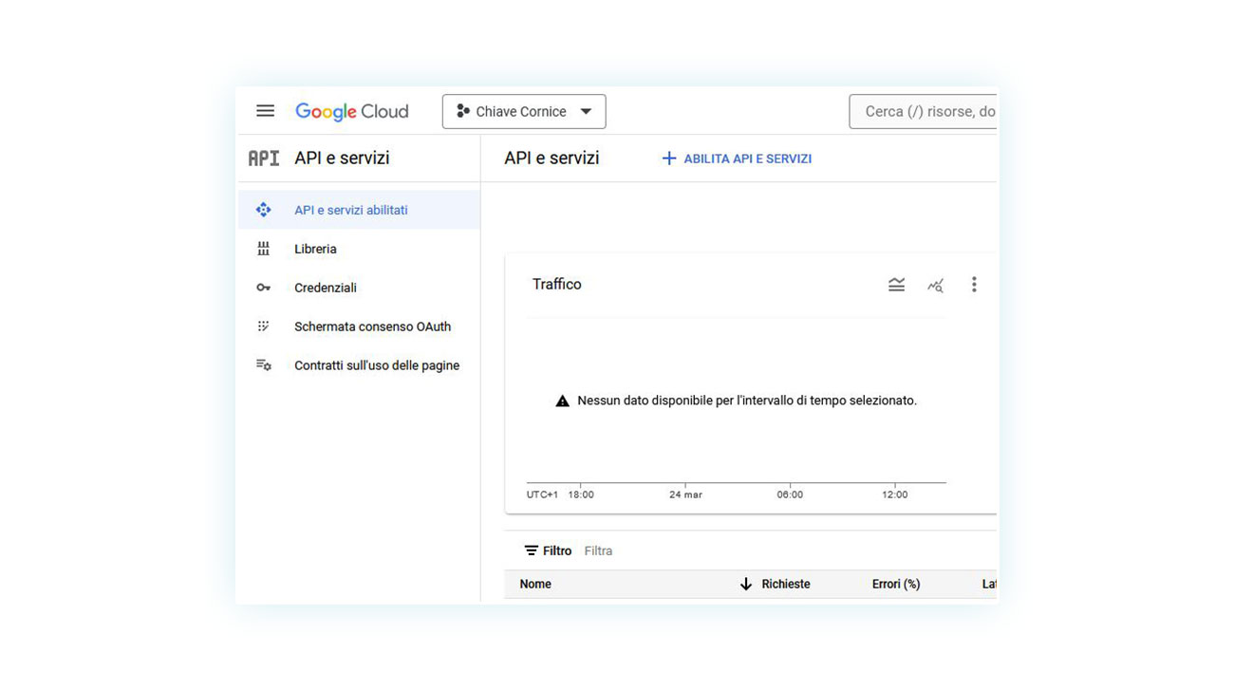Click the Google Cloud logo
Viewport: 1234px width, 690px height.
[351, 111]
